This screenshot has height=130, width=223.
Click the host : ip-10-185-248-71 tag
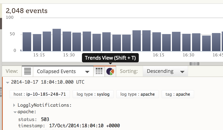[39, 94]
